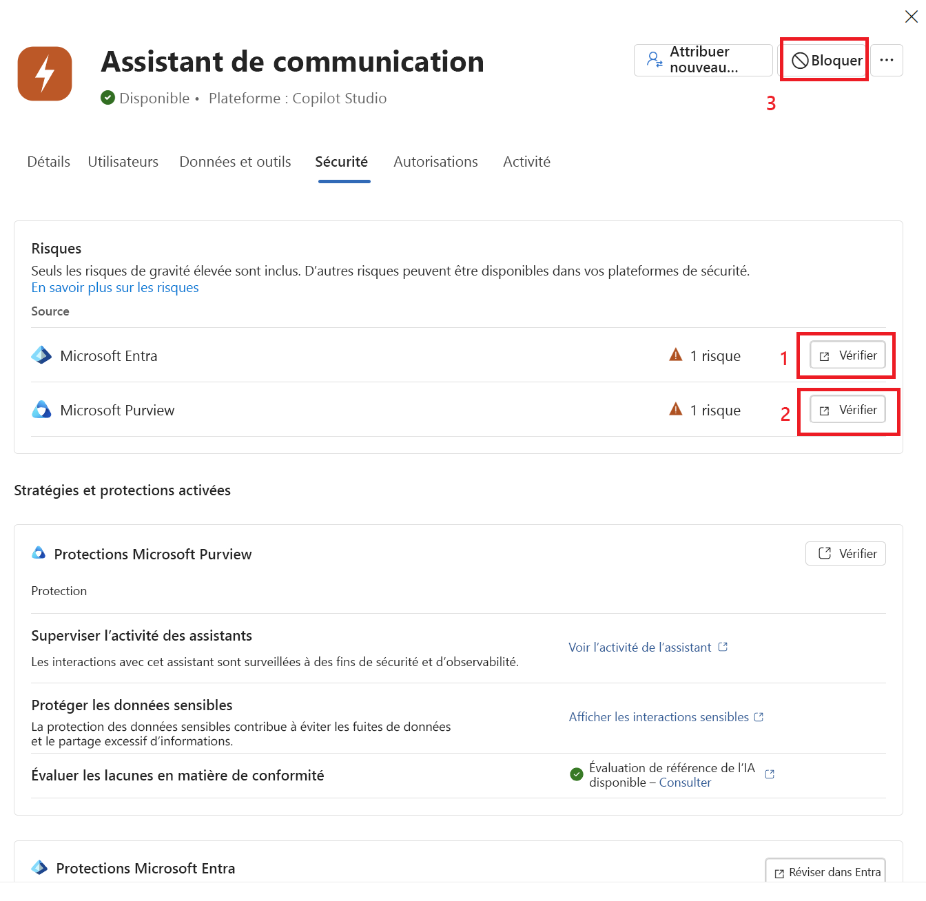Click the Microsoft Entra logo in Risques
Viewport: 926px width, 901px height.
point(42,355)
